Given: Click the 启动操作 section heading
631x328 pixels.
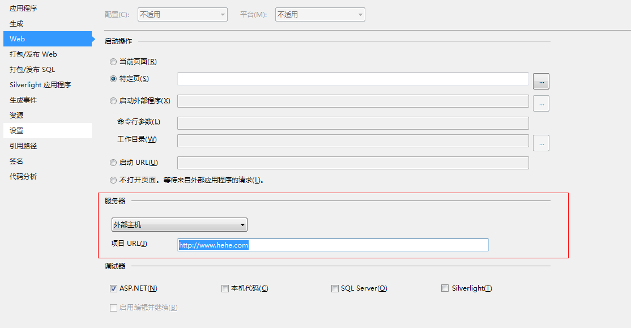Looking at the screenshot, I should tap(118, 41).
